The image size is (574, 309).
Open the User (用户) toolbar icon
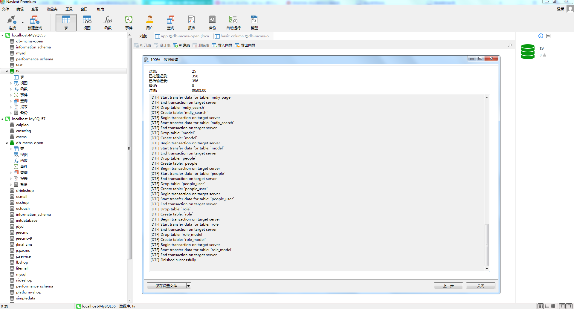point(150,23)
